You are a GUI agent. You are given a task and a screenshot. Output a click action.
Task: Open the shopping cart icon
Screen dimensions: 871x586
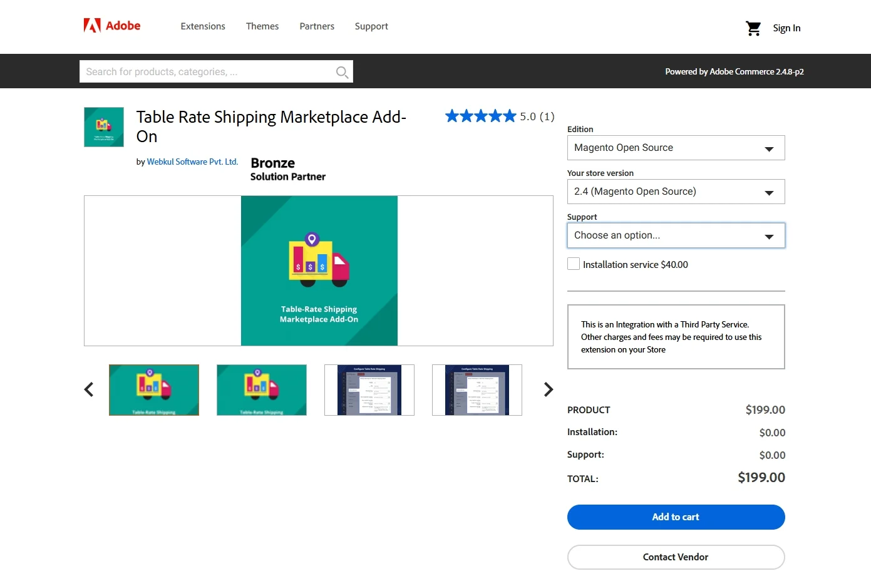click(x=753, y=28)
